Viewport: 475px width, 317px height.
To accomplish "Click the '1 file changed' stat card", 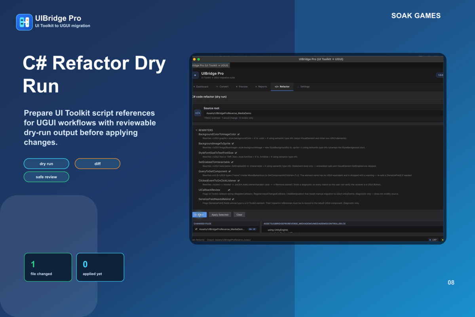I will click(x=48, y=267).
